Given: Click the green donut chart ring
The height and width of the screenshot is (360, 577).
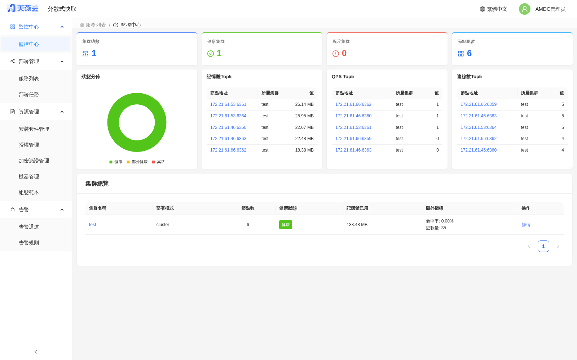Looking at the screenshot, I should point(113,122).
